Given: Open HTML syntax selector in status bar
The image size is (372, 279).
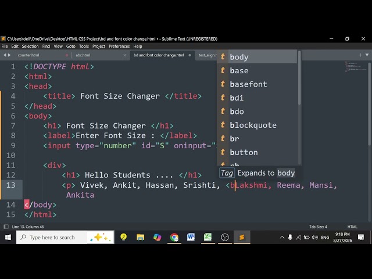Looking at the screenshot, I should click(x=352, y=227).
